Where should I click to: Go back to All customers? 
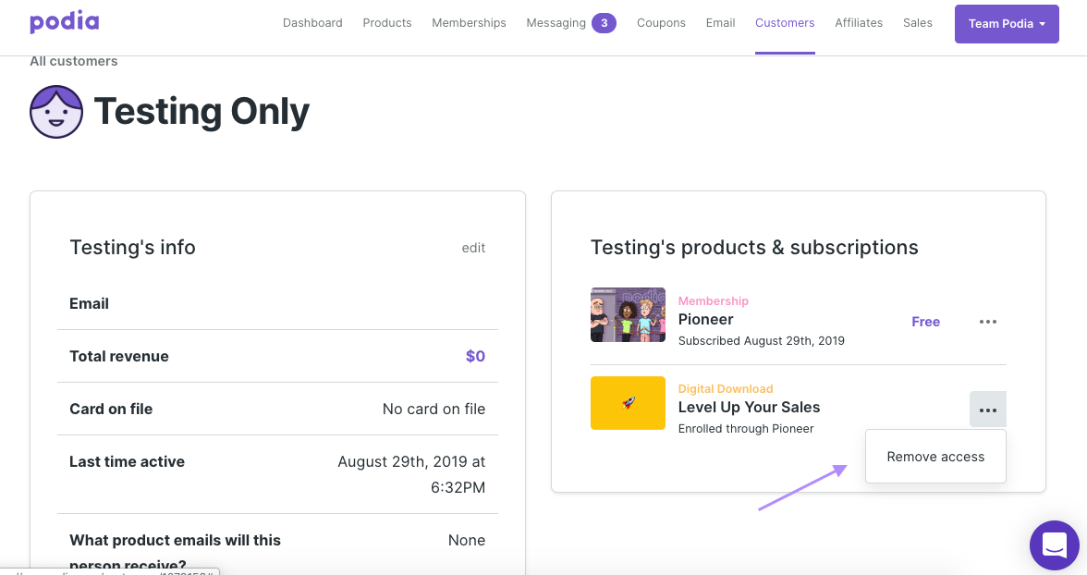click(74, 61)
